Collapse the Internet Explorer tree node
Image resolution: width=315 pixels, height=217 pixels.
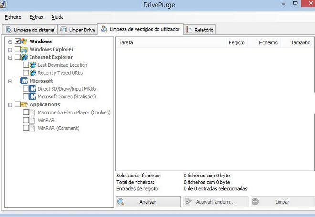click(x=10, y=58)
